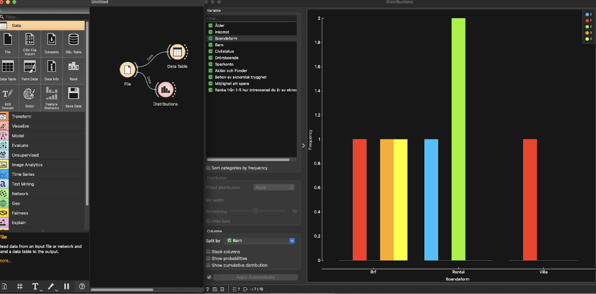
Task: Select the Aktier och Fonder variable
Action: click(x=251, y=71)
